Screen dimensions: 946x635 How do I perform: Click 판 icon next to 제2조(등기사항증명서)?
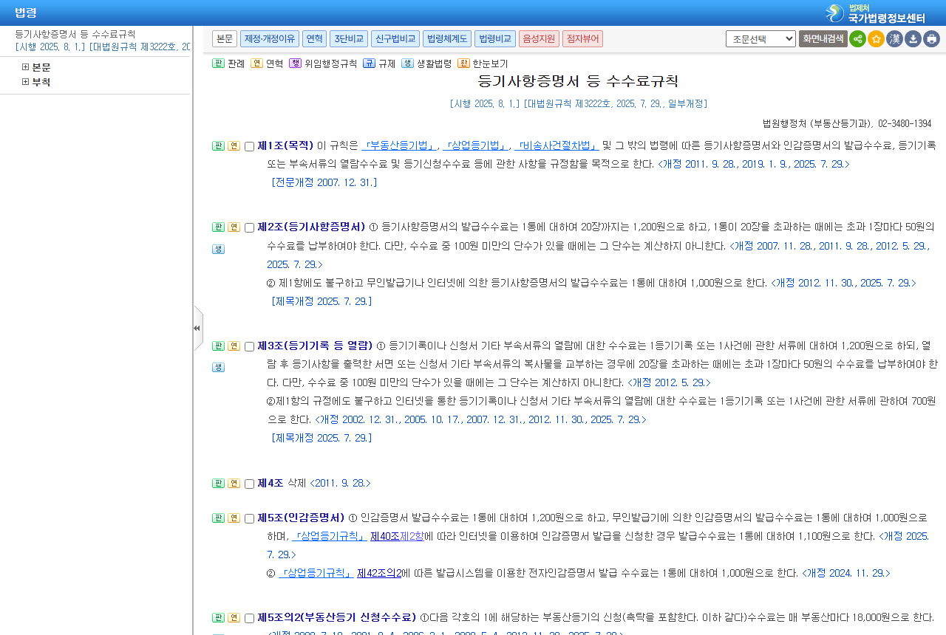218,227
